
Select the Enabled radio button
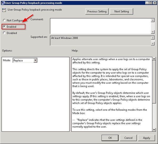(x=4, y=27)
